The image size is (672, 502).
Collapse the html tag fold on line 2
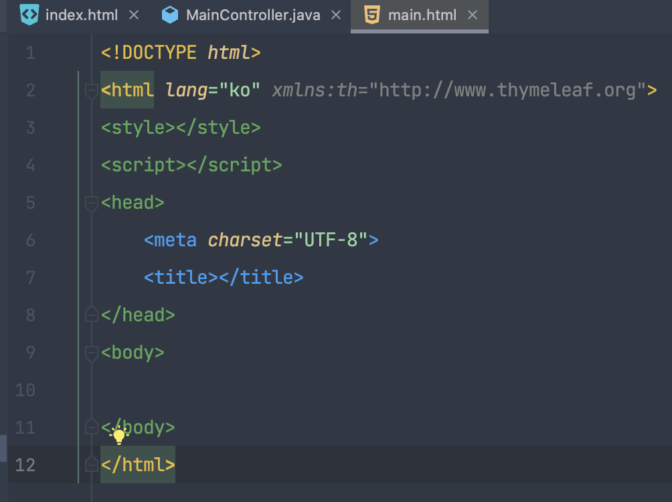[91, 91]
